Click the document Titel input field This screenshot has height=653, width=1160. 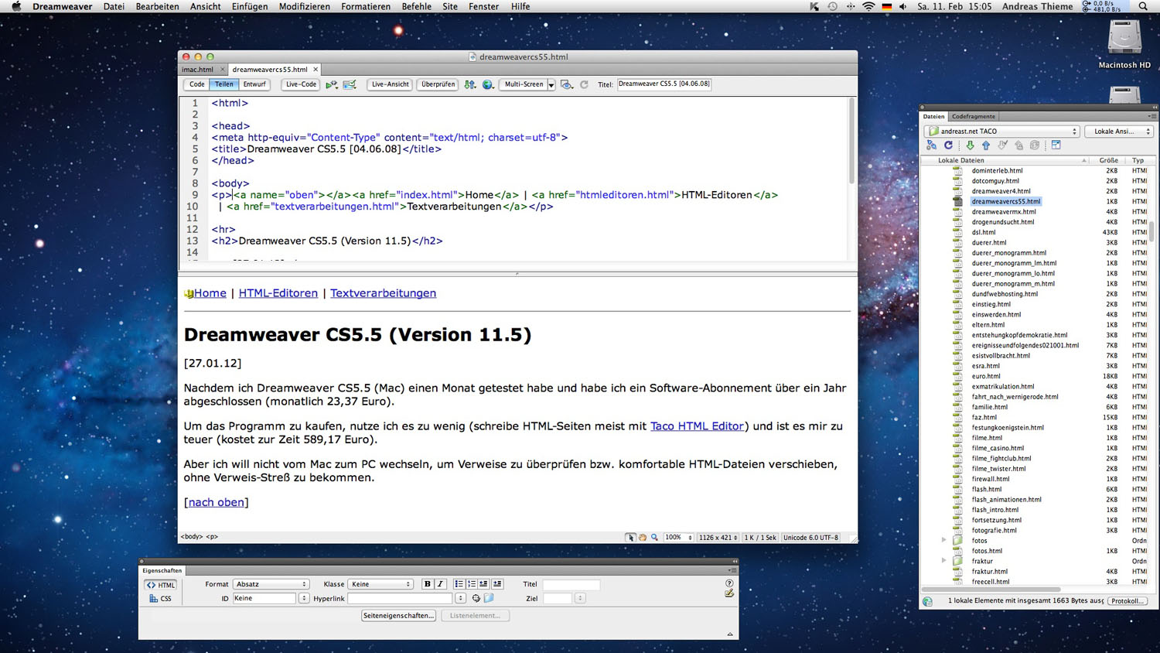point(664,84)
